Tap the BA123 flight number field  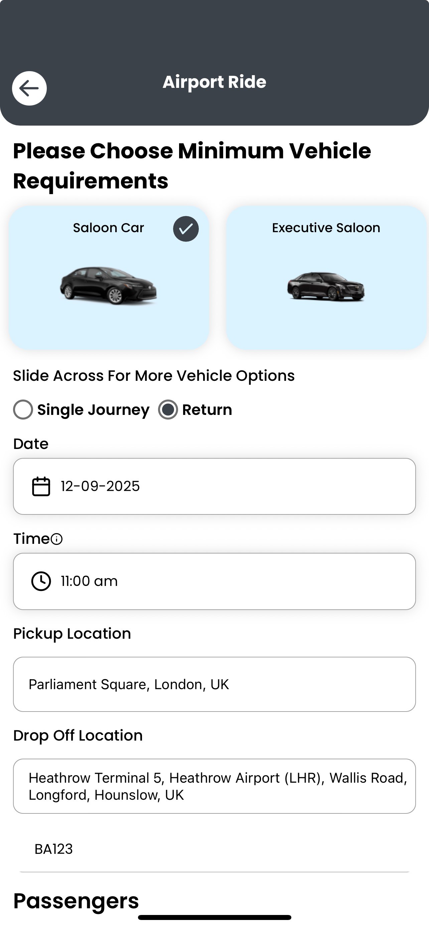click(x=214, y=849)
